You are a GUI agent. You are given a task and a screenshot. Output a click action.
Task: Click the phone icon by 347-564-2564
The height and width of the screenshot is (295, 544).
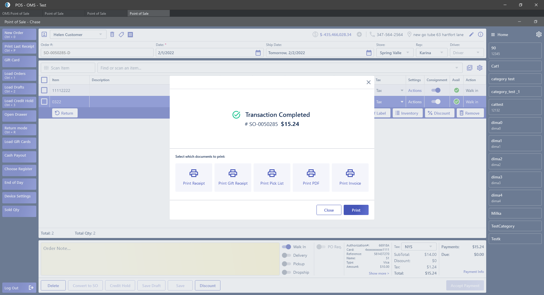click(x=372, y=34)
